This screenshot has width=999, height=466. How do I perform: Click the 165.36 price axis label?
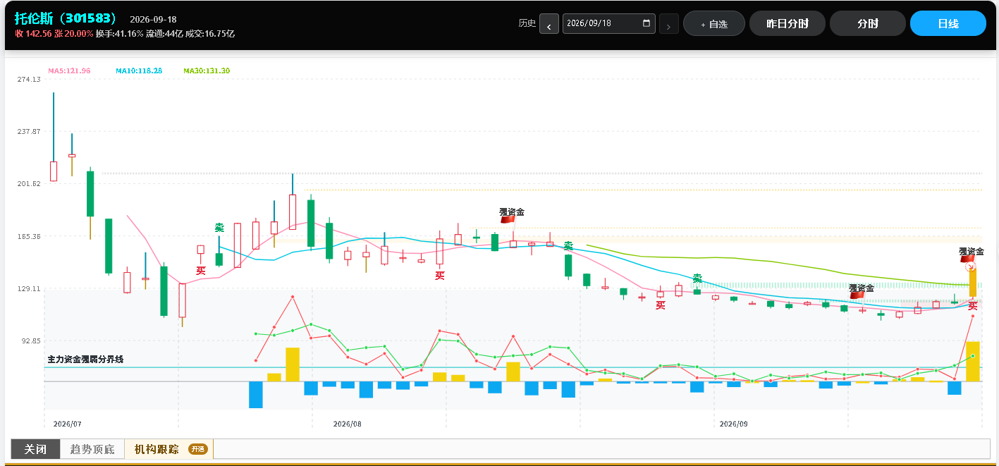(29, 236)
